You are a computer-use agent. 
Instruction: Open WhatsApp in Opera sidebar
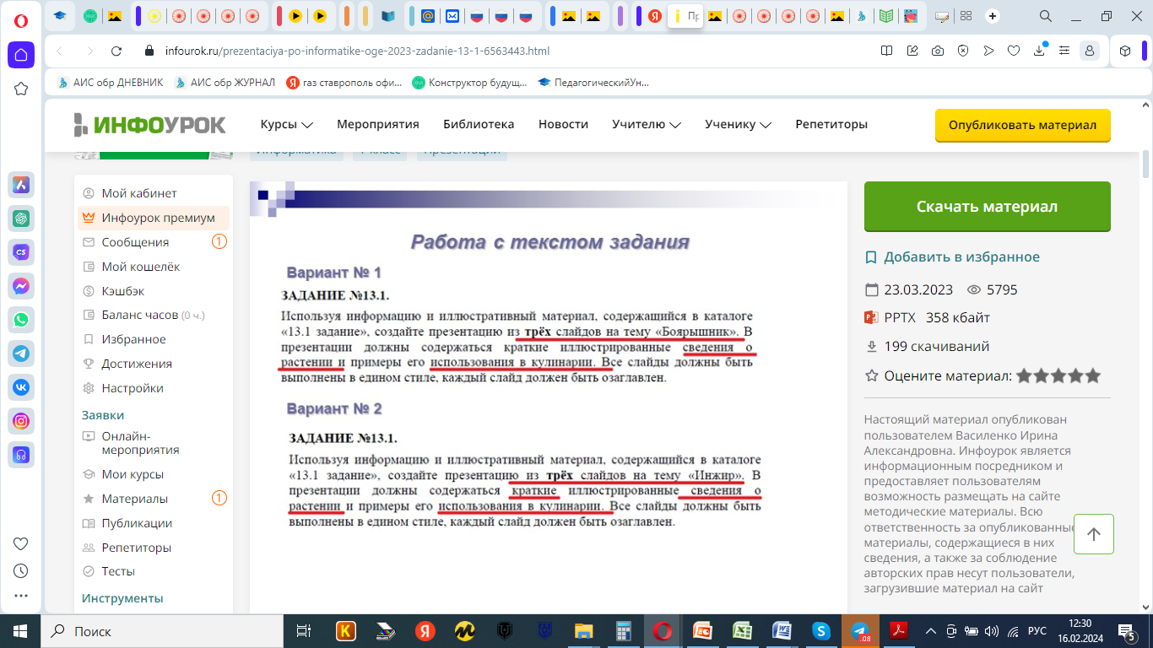pyautogui.click(x=21, y=320)
